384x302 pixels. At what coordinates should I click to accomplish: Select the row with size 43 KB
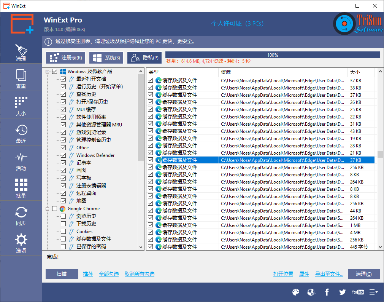point(261,131)
